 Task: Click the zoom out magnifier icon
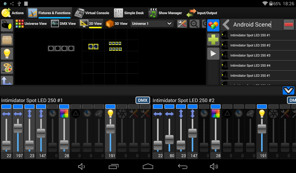tap(194, 24)
